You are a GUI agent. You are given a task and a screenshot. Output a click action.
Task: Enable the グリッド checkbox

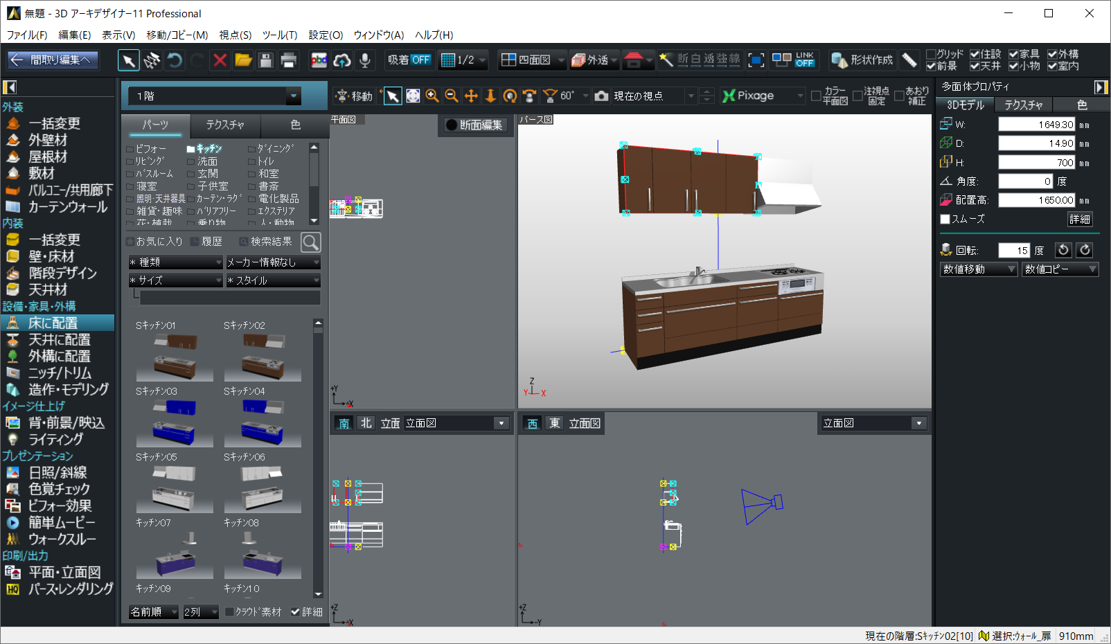point(932,54)
